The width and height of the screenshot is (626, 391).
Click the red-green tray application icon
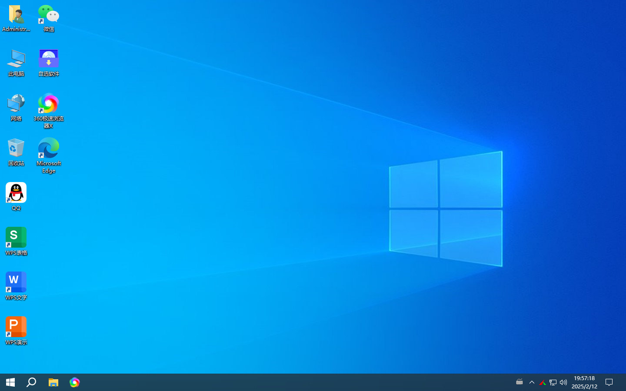point(543,382)
